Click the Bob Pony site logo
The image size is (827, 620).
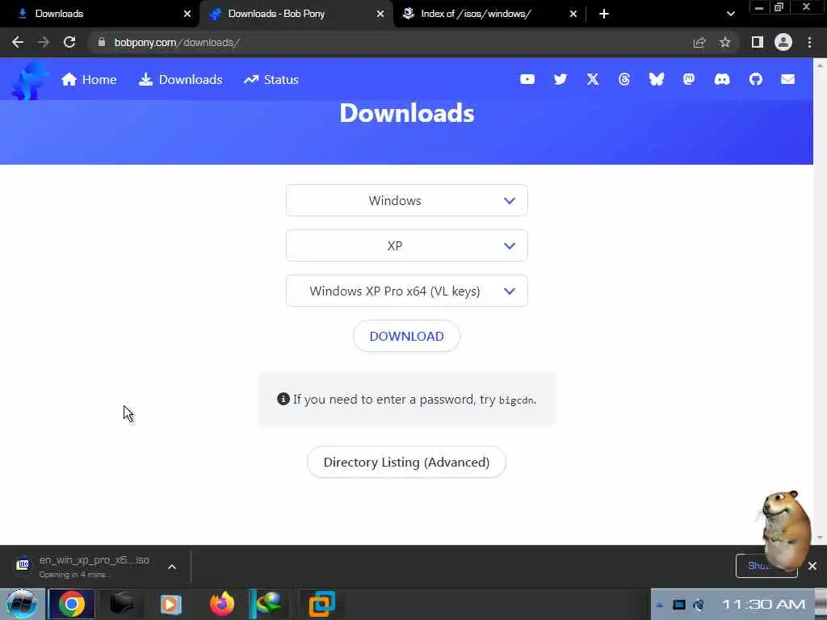(x=30, y=80)
